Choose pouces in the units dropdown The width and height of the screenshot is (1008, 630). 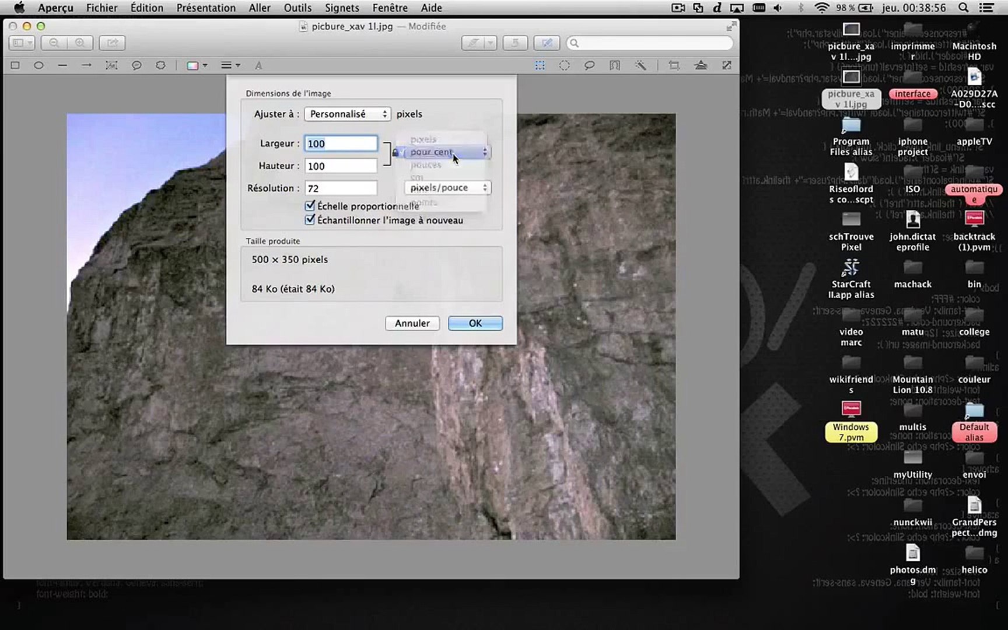click(426, 164)
